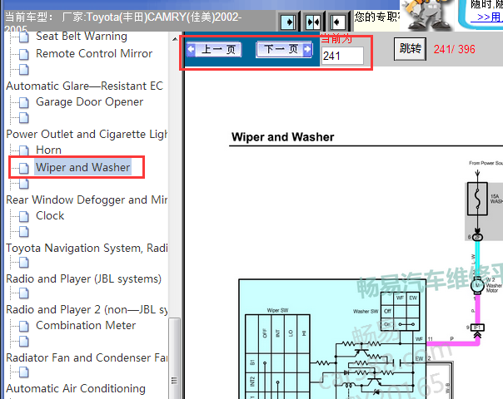Viewport: 503px width, 399px height.
Task: Click page icon above Automatic Air Conditioning
Action: pos(24,372)
